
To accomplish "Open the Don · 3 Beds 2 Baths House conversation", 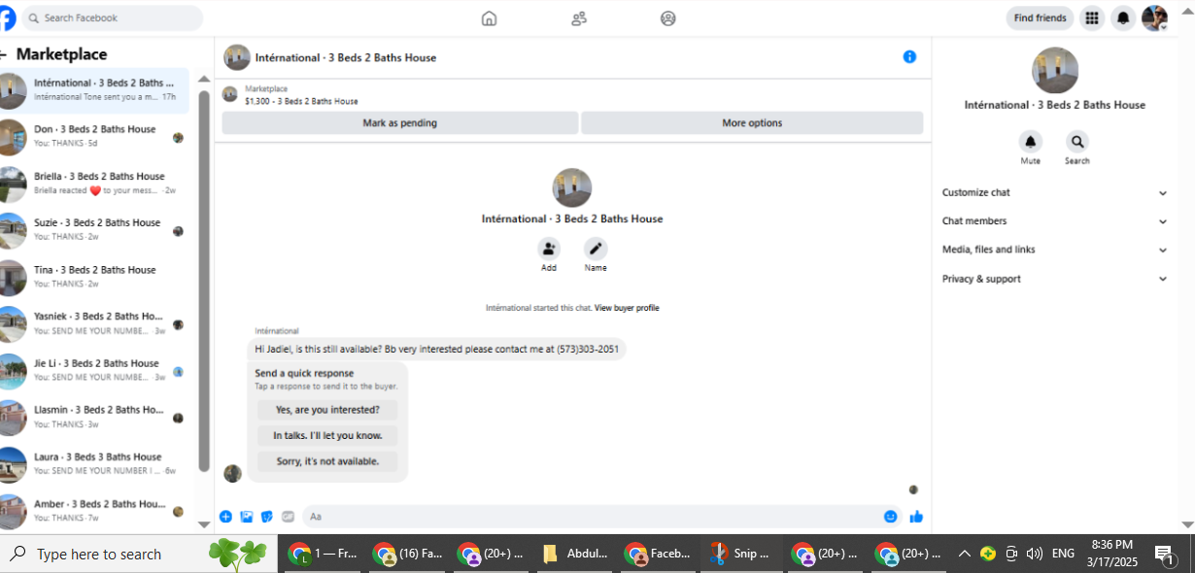I will coord(94,137).
